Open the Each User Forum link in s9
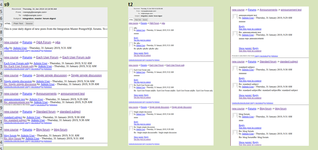The height and width of the screenshot is (150, 318). [47, 57]
